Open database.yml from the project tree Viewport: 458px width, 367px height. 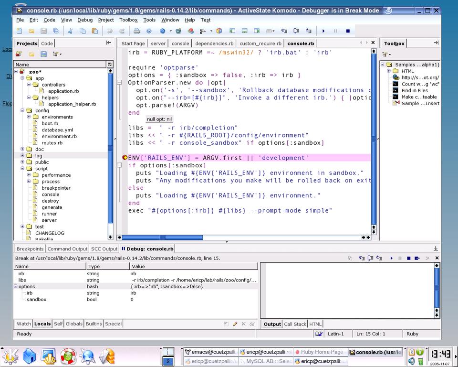[x=57, y=130]
